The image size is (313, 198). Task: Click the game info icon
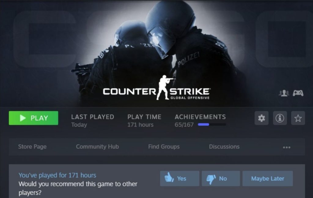(x=280, y=118)
